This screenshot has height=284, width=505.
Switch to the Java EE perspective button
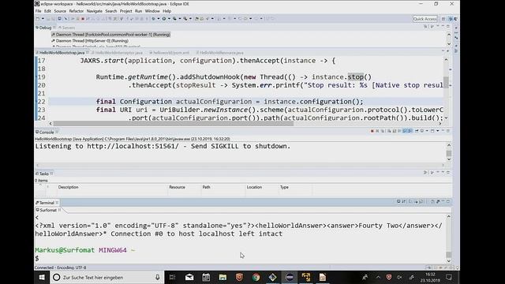[455, 19]
